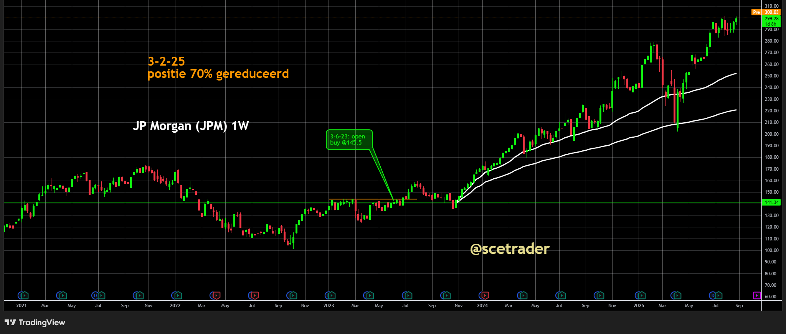Open the January 2021 earnings marker

pos(25,295)
